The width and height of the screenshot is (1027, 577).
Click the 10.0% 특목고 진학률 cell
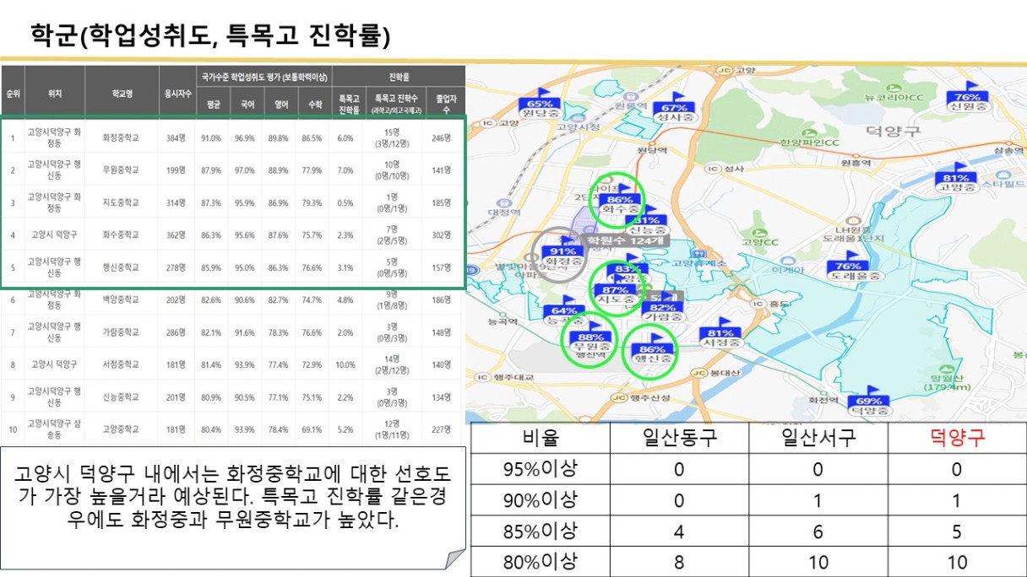(x=345, y=364)
